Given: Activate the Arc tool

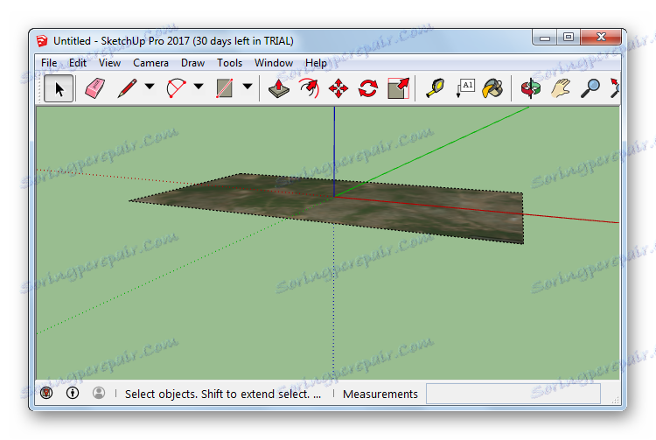Looking at the screenshot, I should coord(176,88).
